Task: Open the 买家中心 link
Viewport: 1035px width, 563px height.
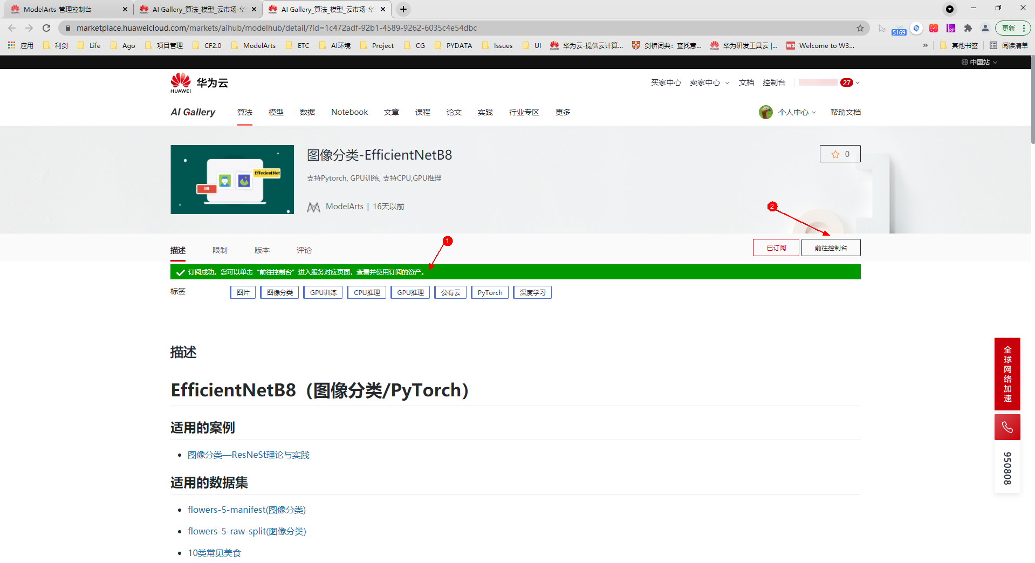Action: coord(666,83)
